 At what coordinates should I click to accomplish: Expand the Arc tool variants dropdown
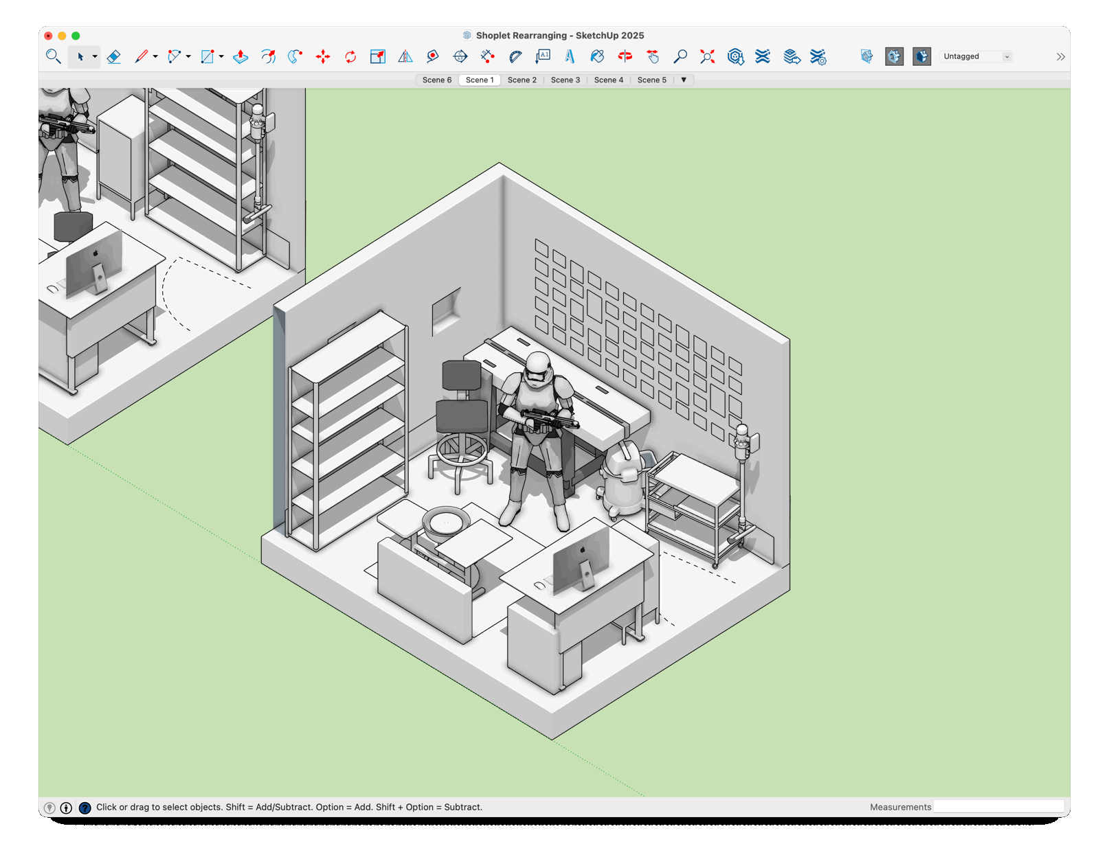(188, 56)
